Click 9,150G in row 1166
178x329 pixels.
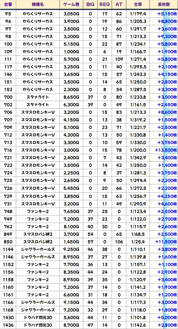[x=71, y=302]
